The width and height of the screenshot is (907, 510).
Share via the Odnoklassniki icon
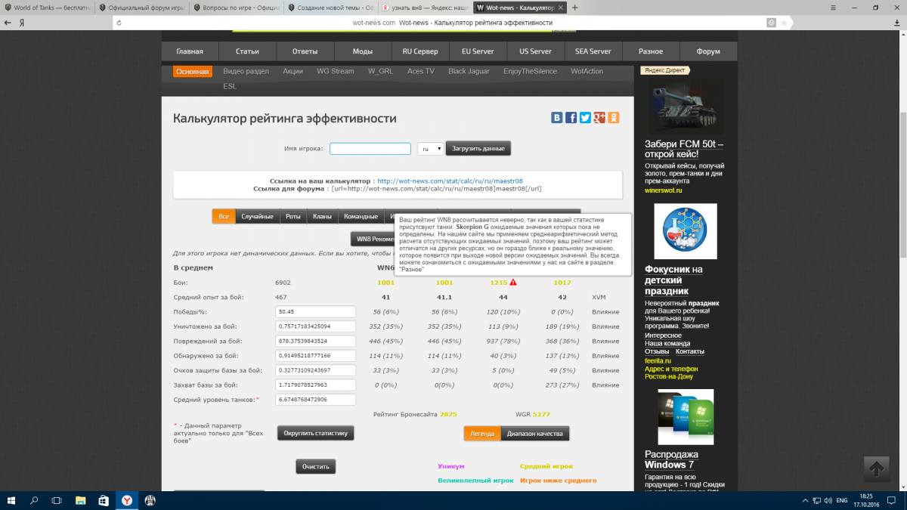(x=614, y=117)
